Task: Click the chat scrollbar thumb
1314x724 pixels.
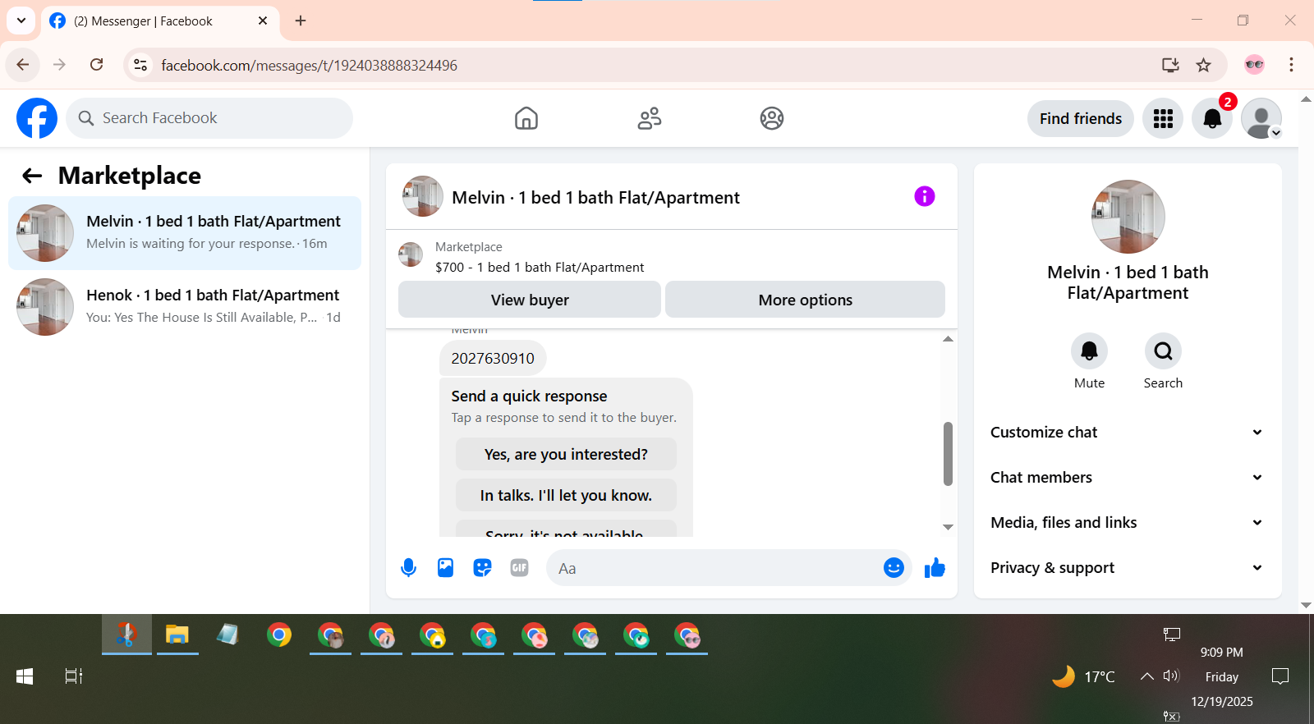Action: click(948, 454)
